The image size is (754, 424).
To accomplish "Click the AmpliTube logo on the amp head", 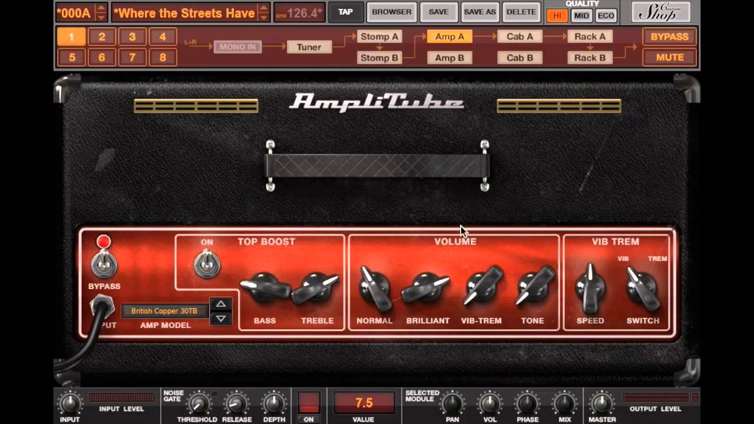I will tap(376, 102).
